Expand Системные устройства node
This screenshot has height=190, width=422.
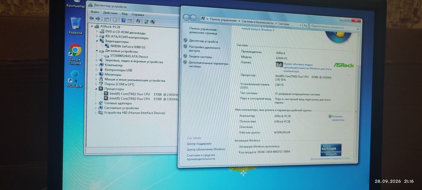(x=96, y=108)
